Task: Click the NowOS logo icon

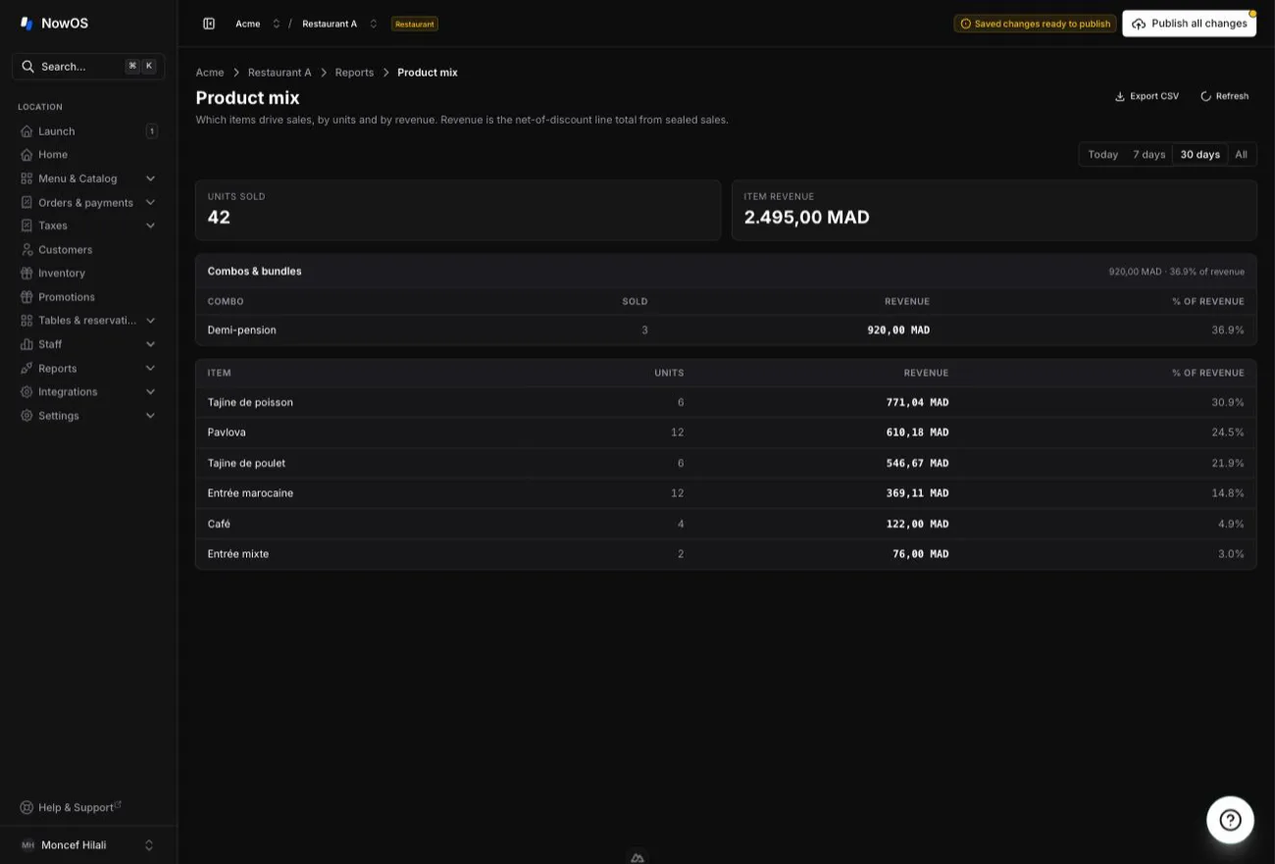Action: tap(26, 24)
